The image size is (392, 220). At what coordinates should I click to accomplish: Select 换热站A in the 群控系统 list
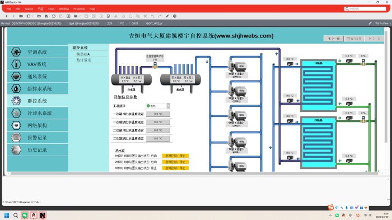click(83, 54)
